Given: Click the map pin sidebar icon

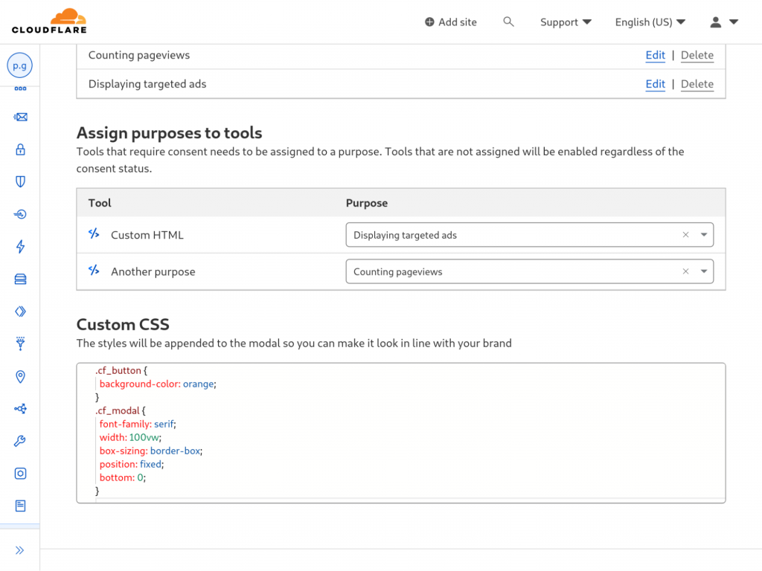Looking at the screenshot, I should (x=20, y=377).
